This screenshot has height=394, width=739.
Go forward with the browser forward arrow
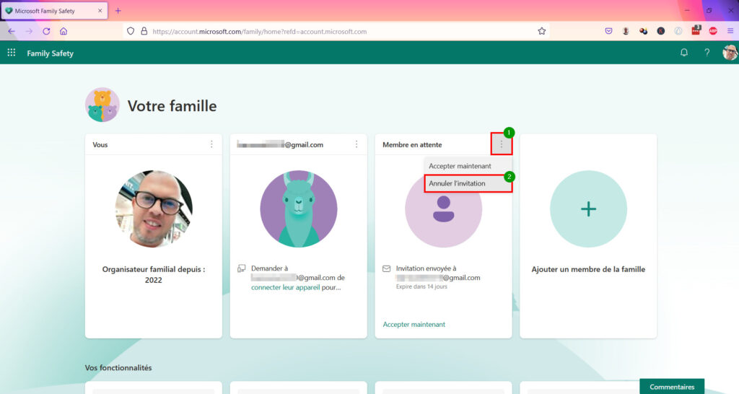29,31
